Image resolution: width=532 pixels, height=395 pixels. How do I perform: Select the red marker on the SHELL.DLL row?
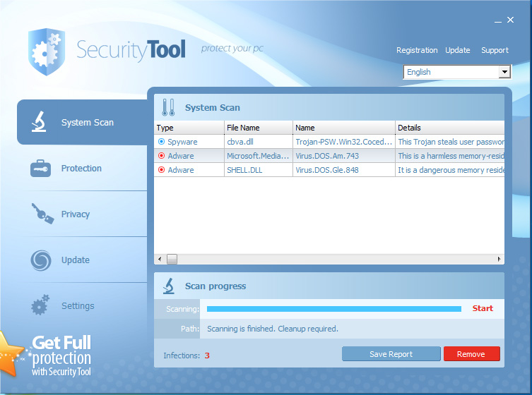coord(162,170)
